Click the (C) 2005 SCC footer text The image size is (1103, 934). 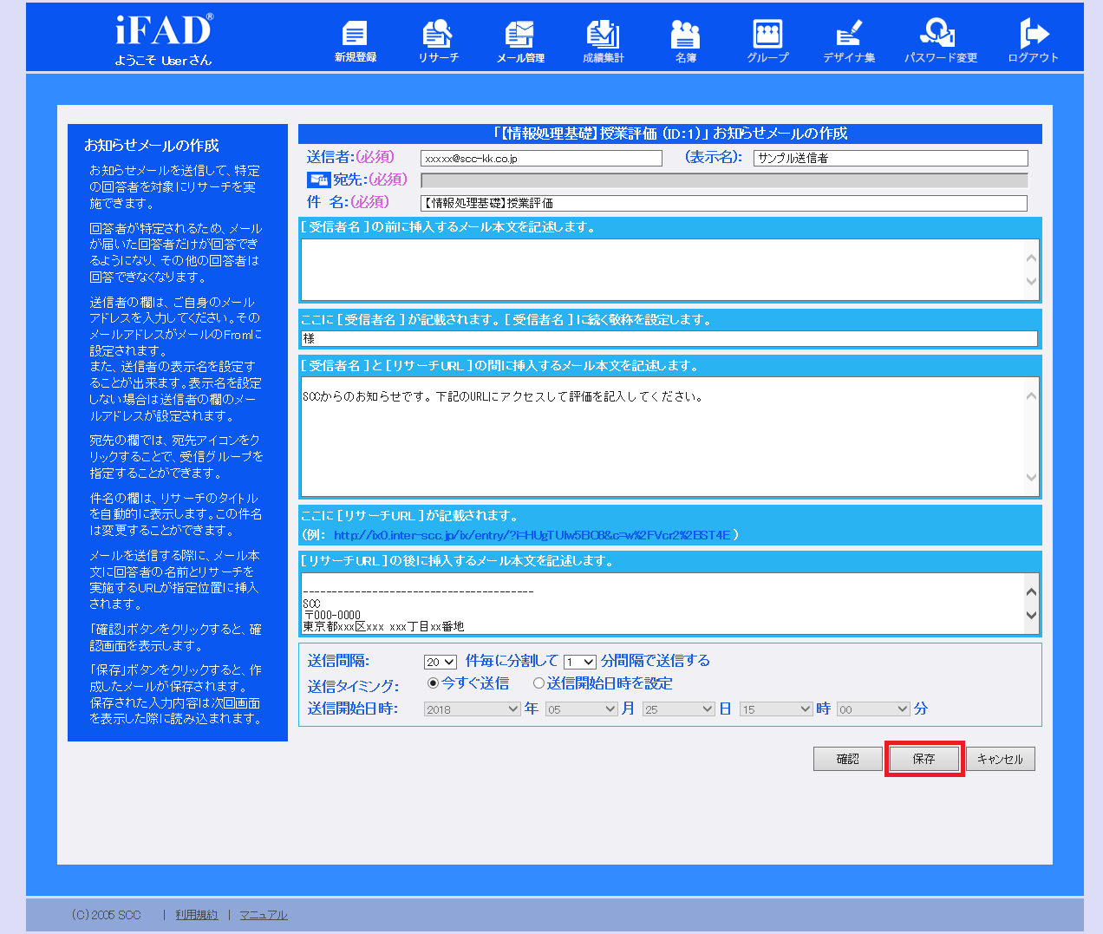click(106, 915)
